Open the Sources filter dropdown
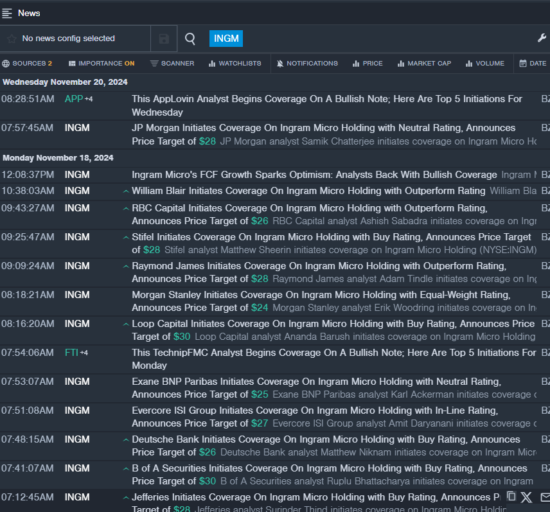Screen dimensions: 550x512 (27, 64)
